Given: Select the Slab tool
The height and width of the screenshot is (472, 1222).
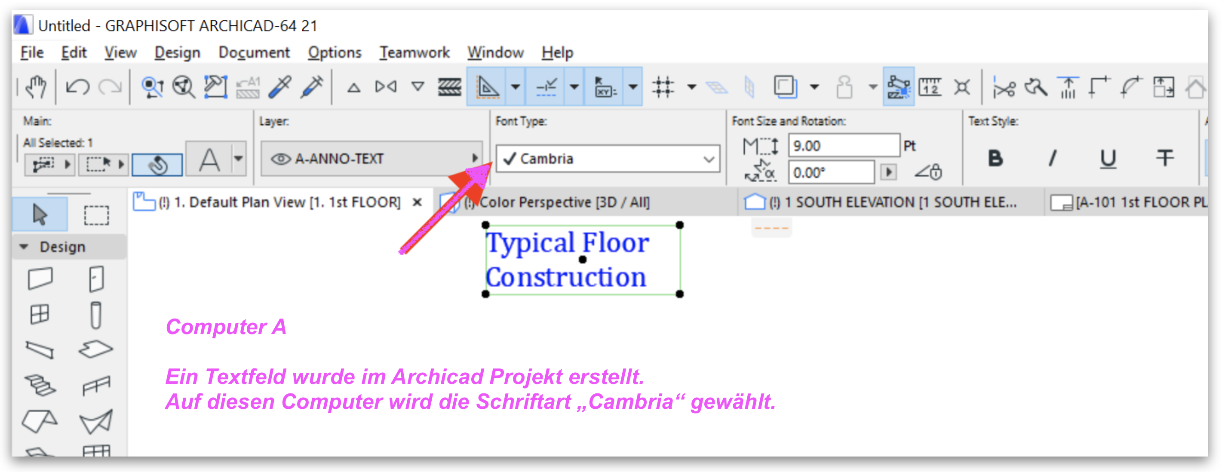Looking at the screenshot, I should point(95,349).
